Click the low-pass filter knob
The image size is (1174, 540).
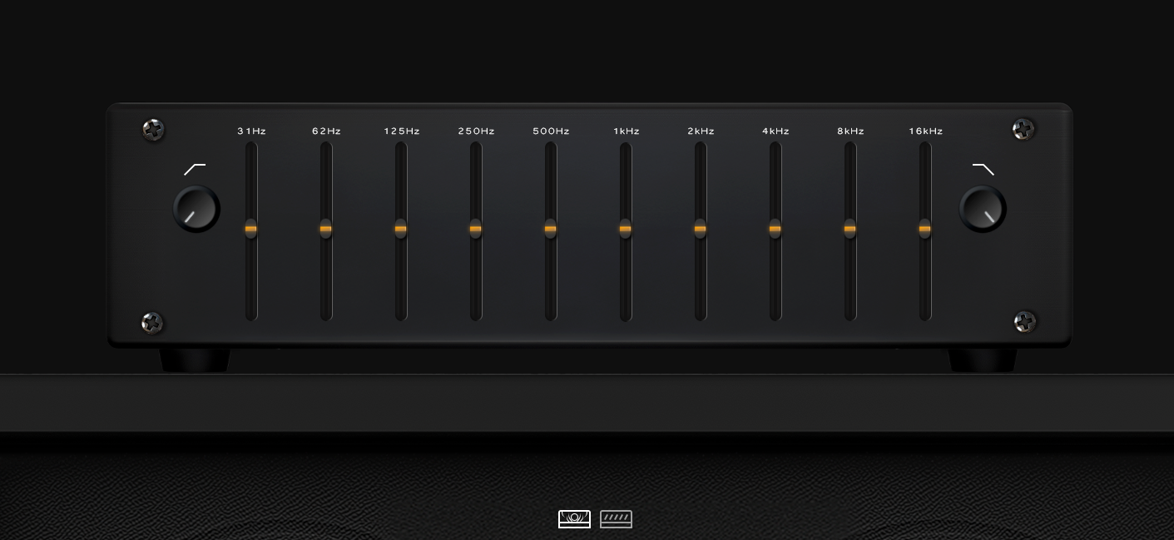(x=983, y=209)
